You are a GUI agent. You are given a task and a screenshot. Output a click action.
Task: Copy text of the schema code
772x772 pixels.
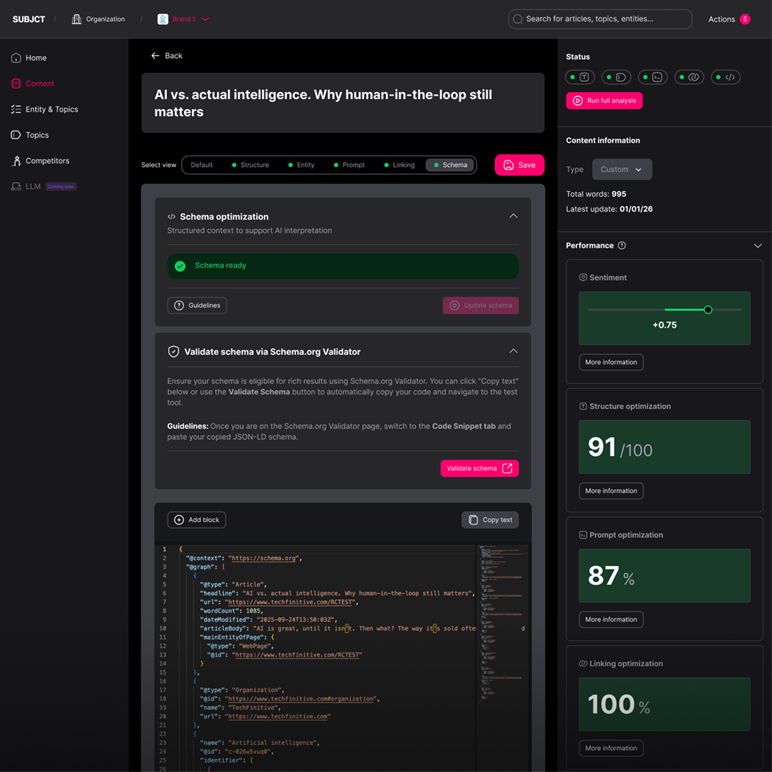(490, 520)
